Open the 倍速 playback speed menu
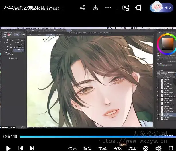This screenshot has width=176, height=151. pos(72,148)
